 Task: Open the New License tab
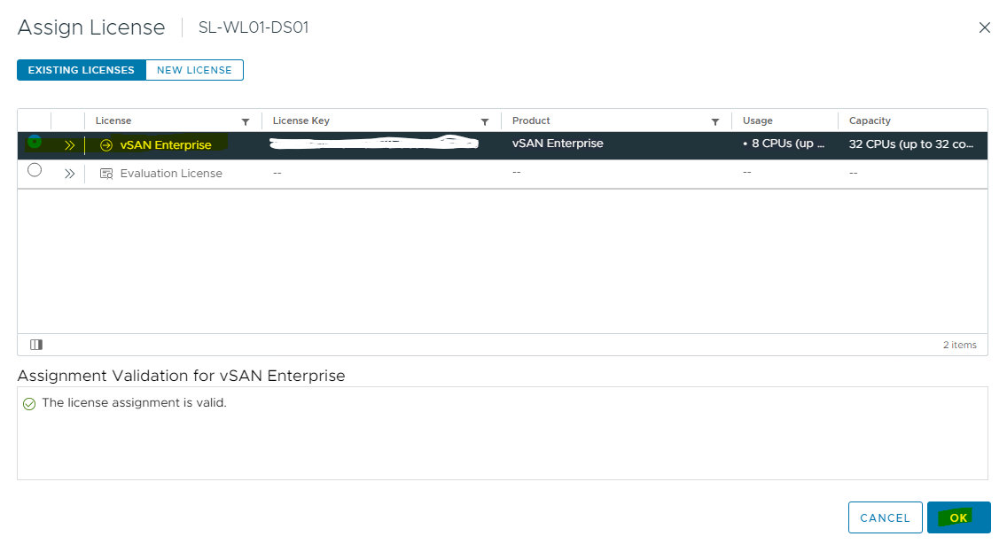(x=195, y=70)
